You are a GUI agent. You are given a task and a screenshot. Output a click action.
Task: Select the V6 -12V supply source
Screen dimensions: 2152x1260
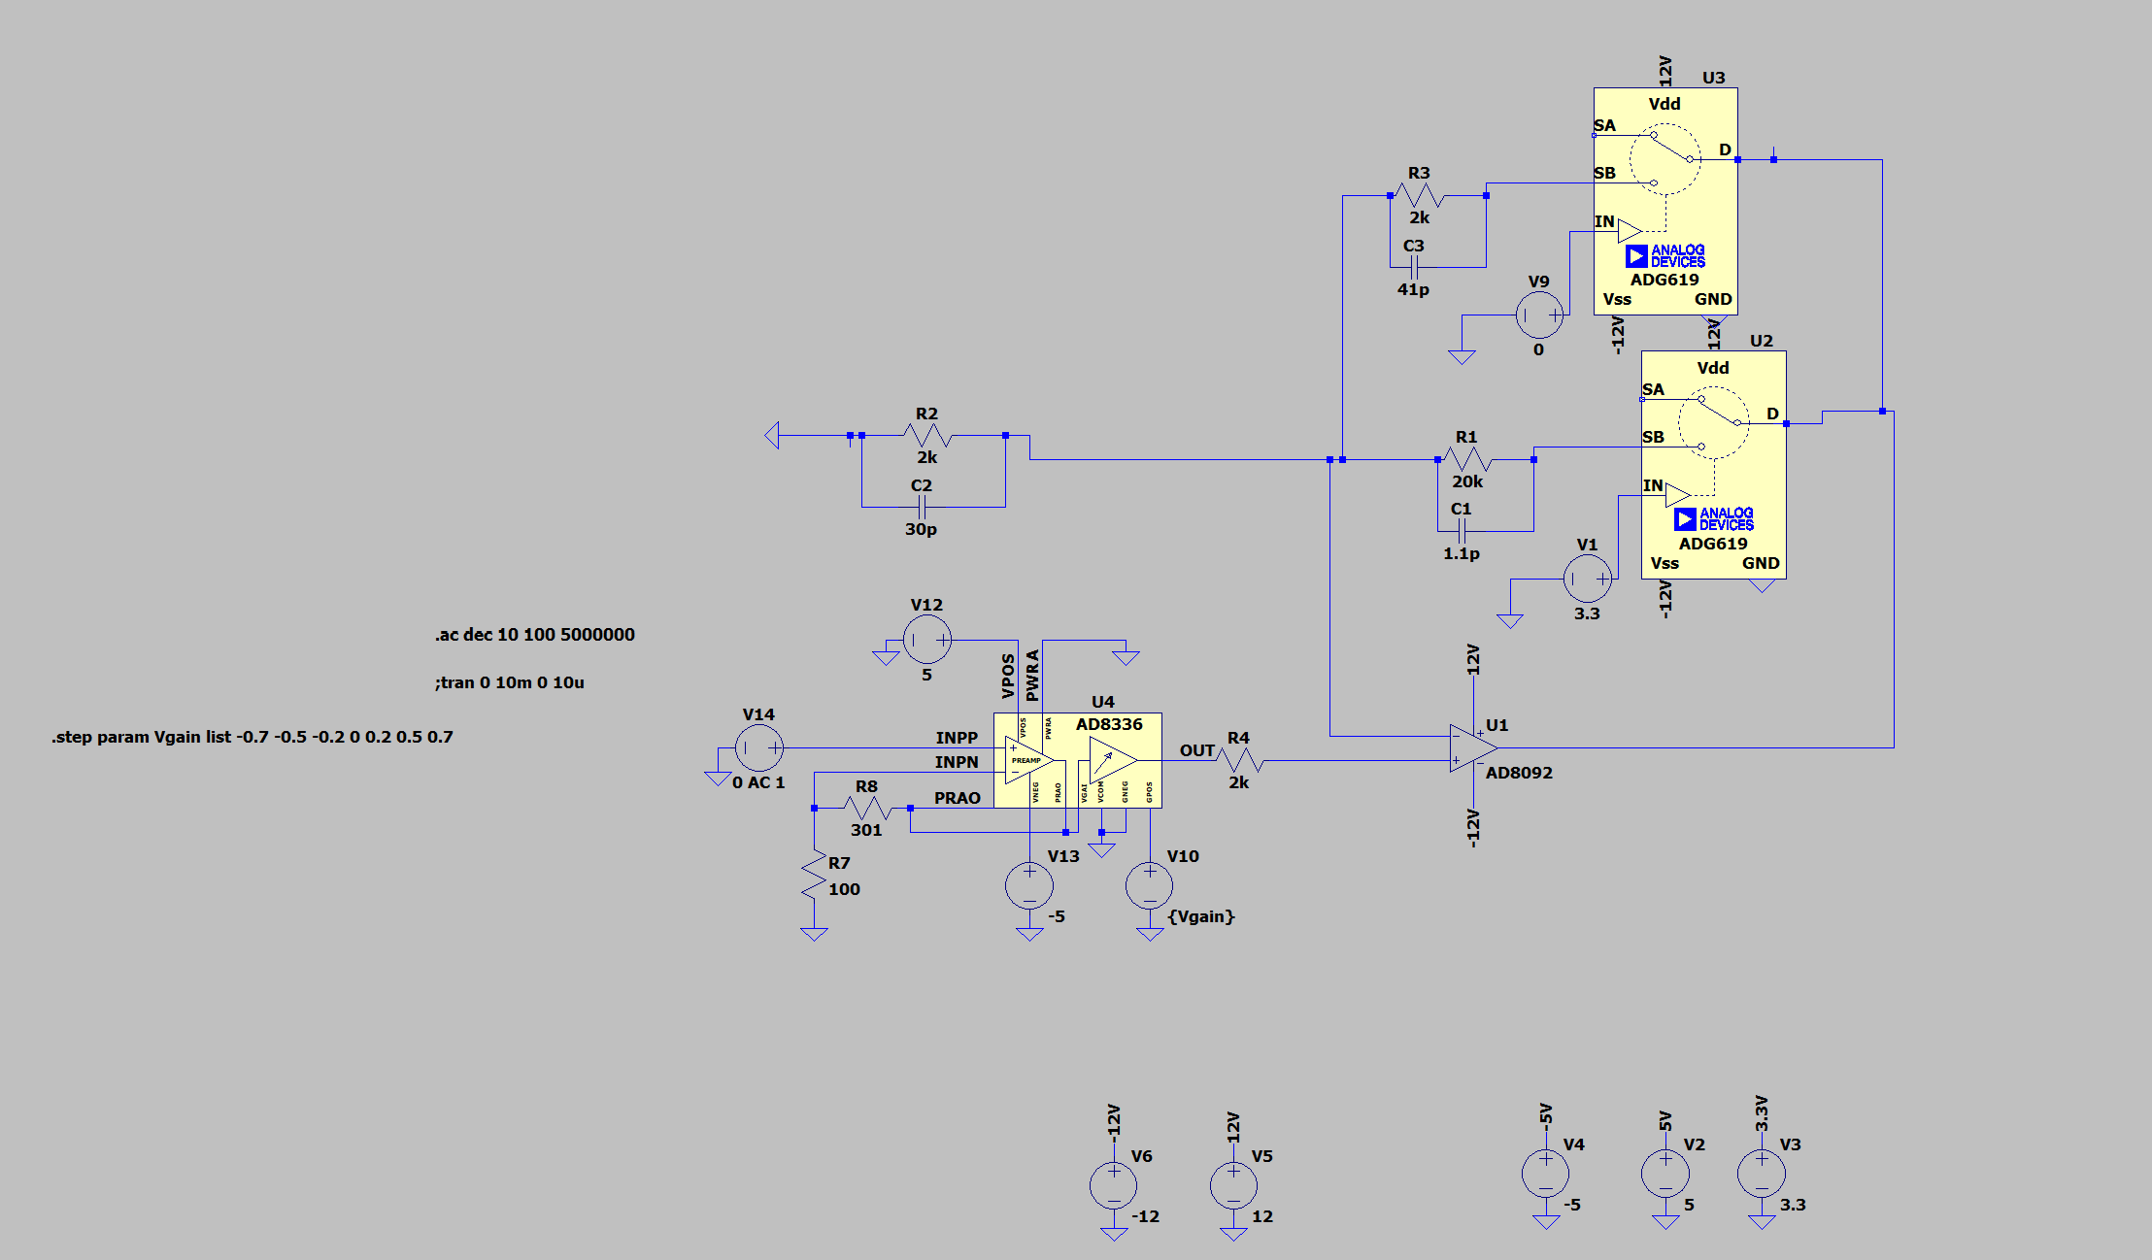(1114, 1185)
